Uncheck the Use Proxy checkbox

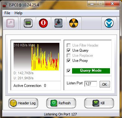pyautogui.click(x=69, y=61)
